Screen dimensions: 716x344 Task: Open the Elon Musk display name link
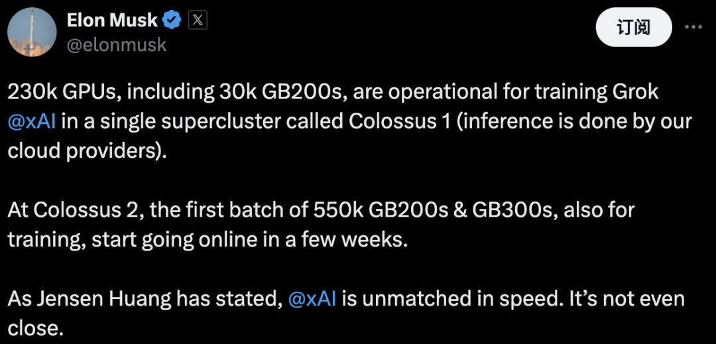point(112,20)
